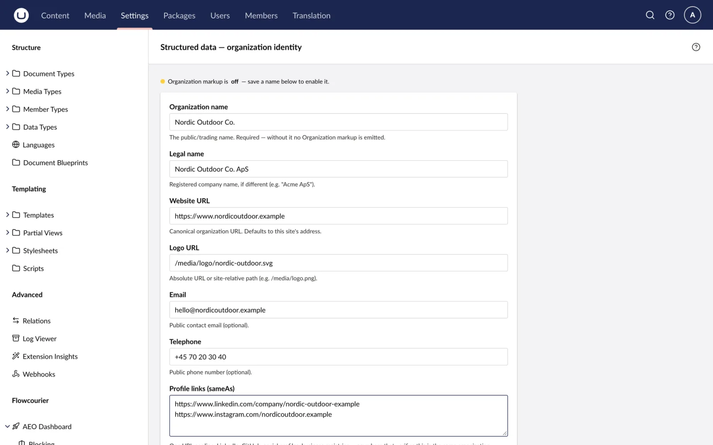Expand the Media Types tree node
713x445 pixels.
coord(7,91)
